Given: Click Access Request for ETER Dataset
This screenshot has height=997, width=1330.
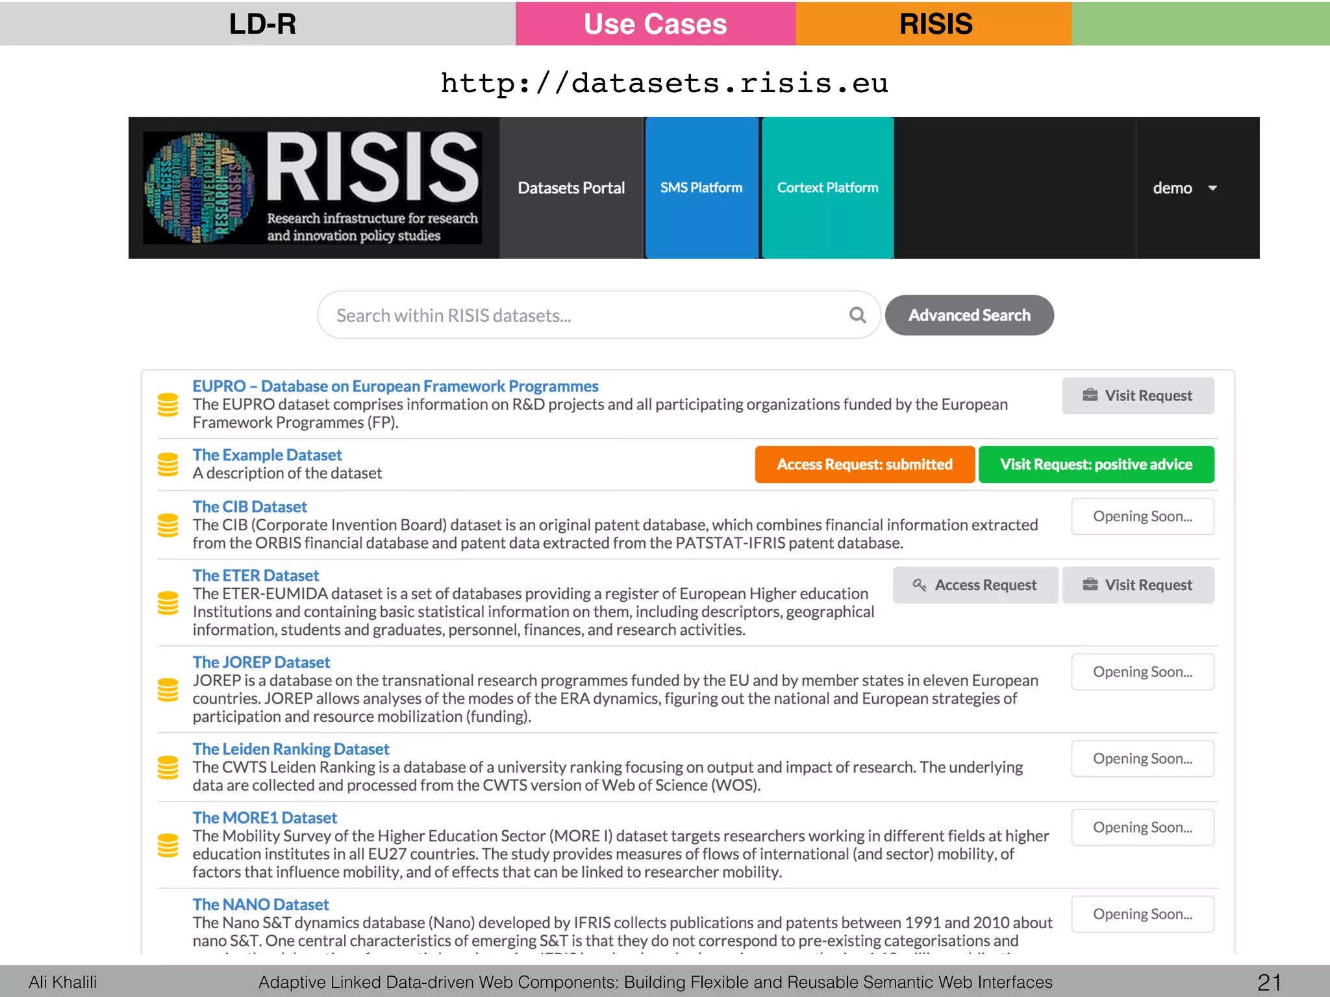Looking at the screenshot, I should pos(975,585).
